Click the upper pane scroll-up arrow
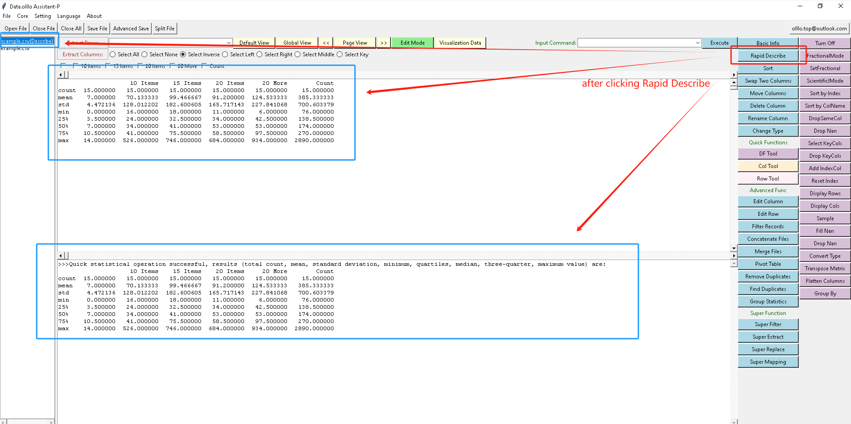The height and width of the screenshot is (424, 851). tap(734, 83)
